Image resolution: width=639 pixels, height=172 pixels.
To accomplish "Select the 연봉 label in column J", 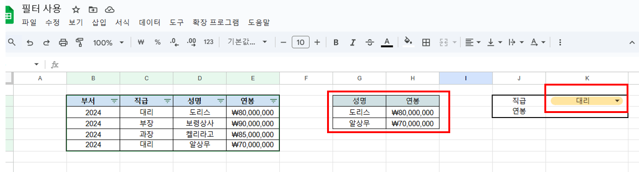I will coord(519,112).
